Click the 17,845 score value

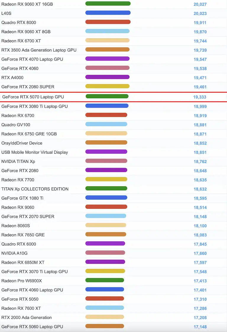(x=200, y=244)
